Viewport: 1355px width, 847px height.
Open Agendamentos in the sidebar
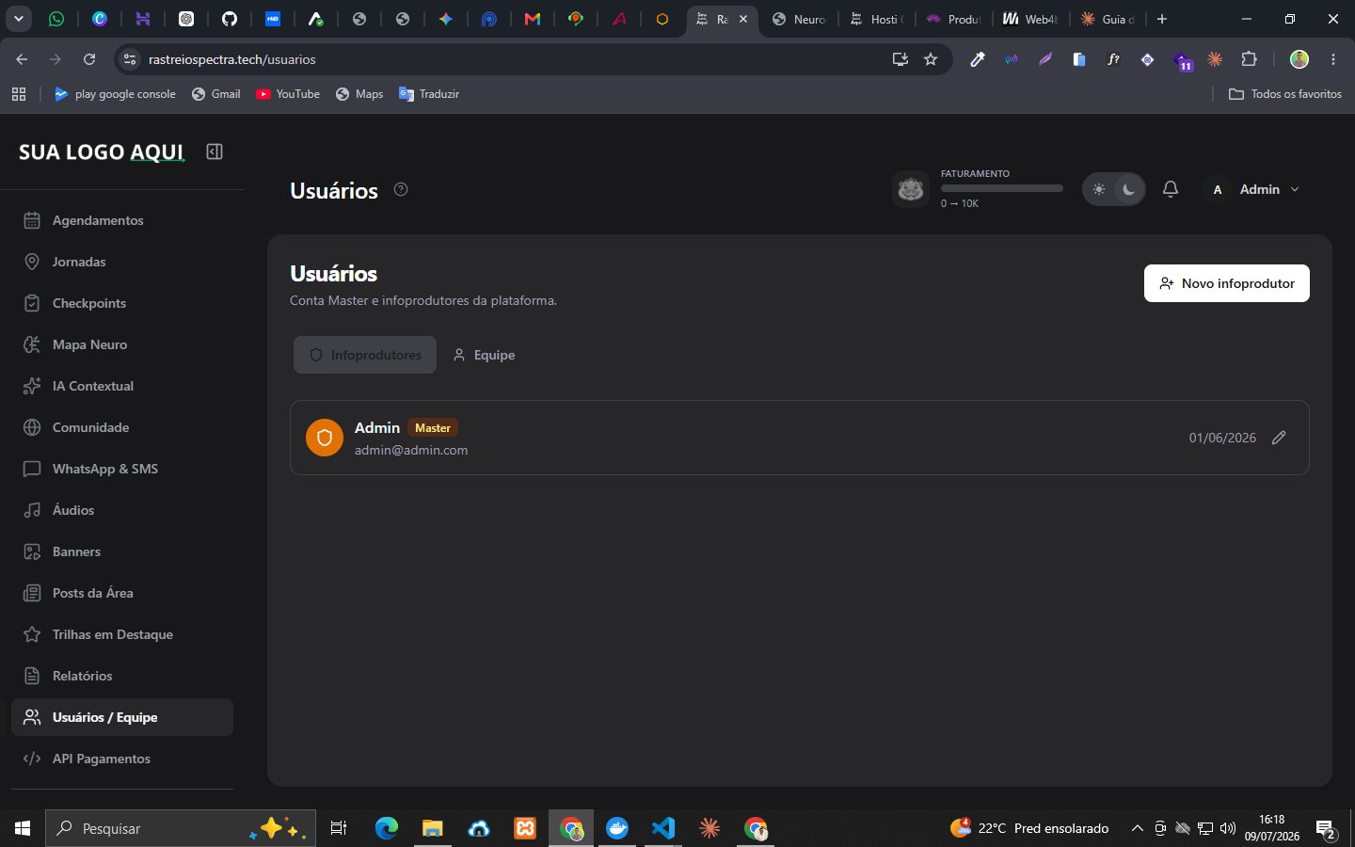(122, 220)
